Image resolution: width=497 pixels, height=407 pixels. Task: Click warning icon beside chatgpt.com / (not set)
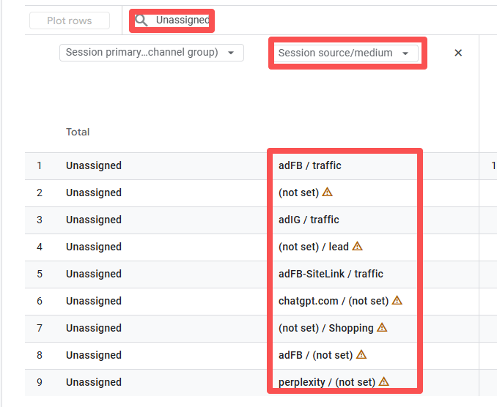397,301
